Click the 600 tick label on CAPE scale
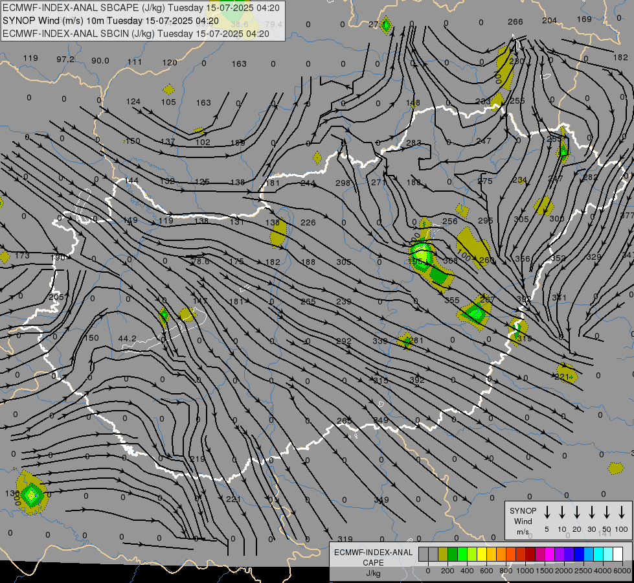 coord(486,571)
